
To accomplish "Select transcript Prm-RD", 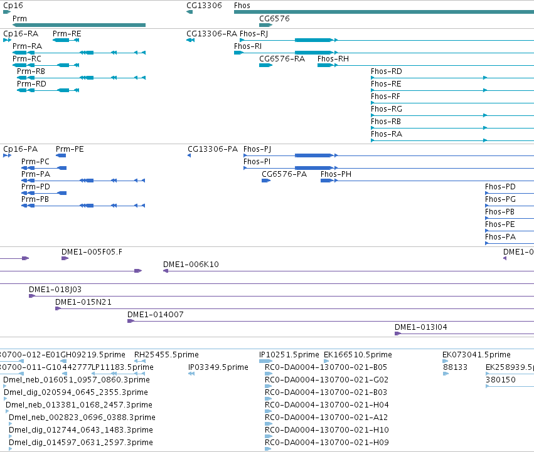I will tap(48, 90).
